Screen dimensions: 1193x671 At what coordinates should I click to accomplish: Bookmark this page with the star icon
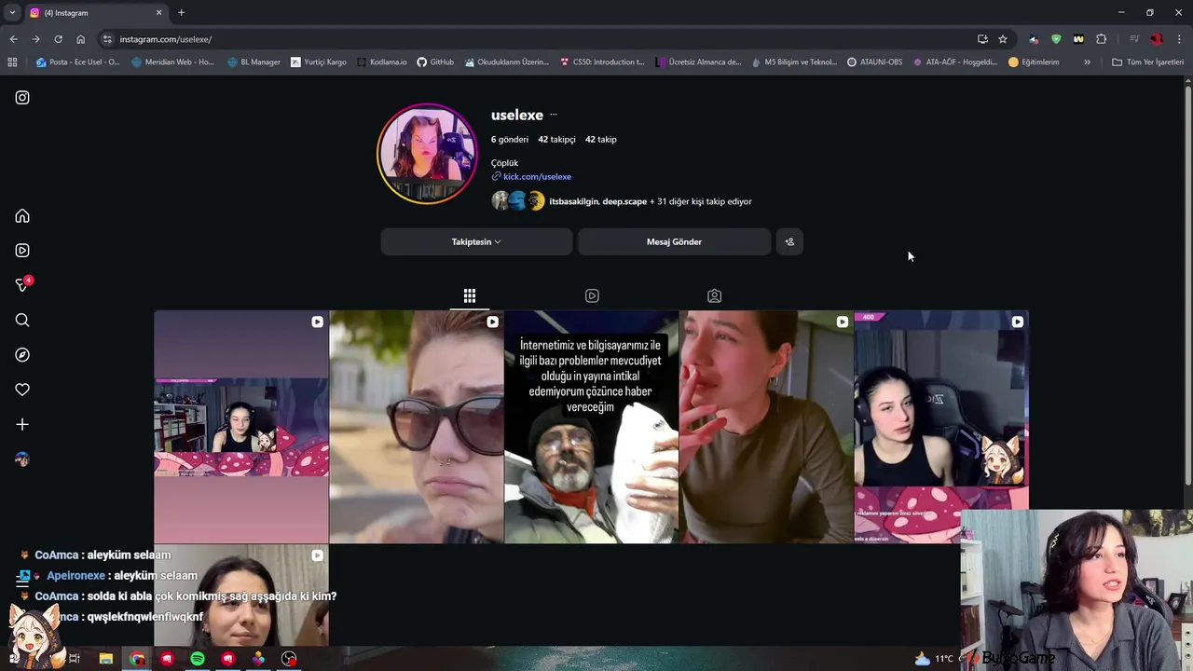1003,39
